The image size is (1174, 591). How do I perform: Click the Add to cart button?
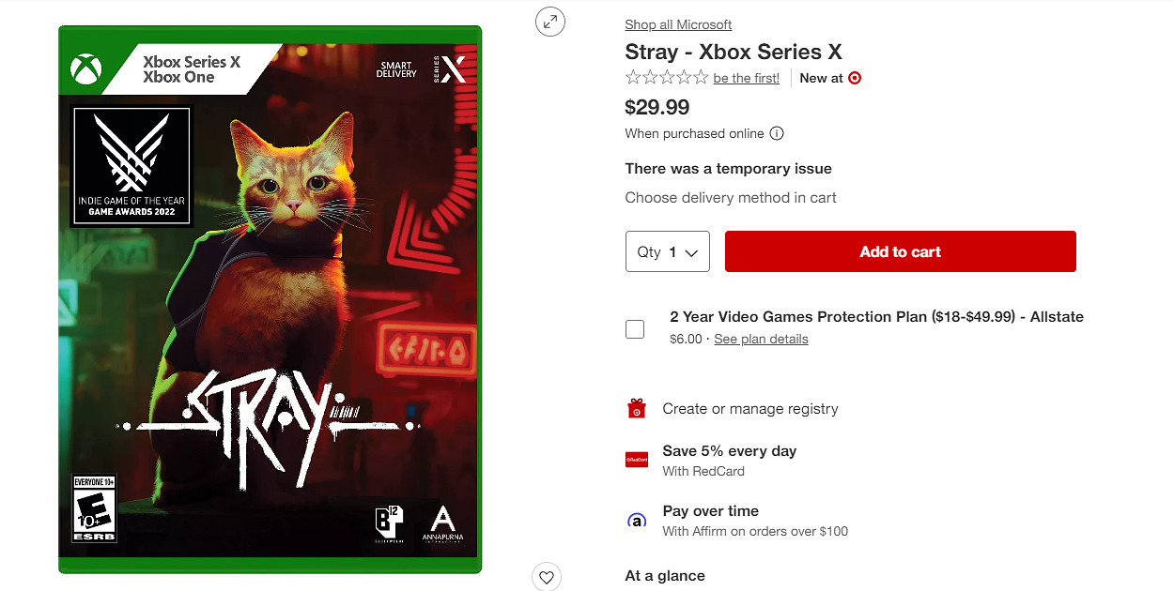tap(900, 251)
